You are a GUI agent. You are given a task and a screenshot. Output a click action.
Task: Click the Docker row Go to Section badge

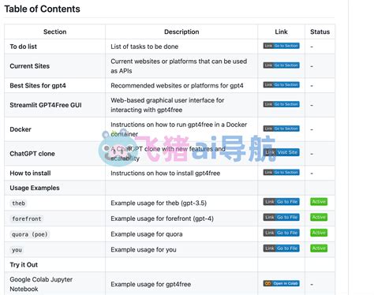[281, 129]
